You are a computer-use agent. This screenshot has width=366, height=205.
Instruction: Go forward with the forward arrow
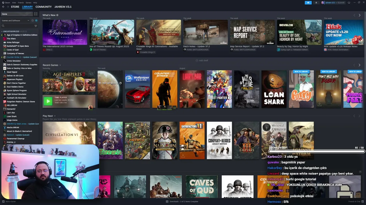pyautogui.click(x=8, y=7)
